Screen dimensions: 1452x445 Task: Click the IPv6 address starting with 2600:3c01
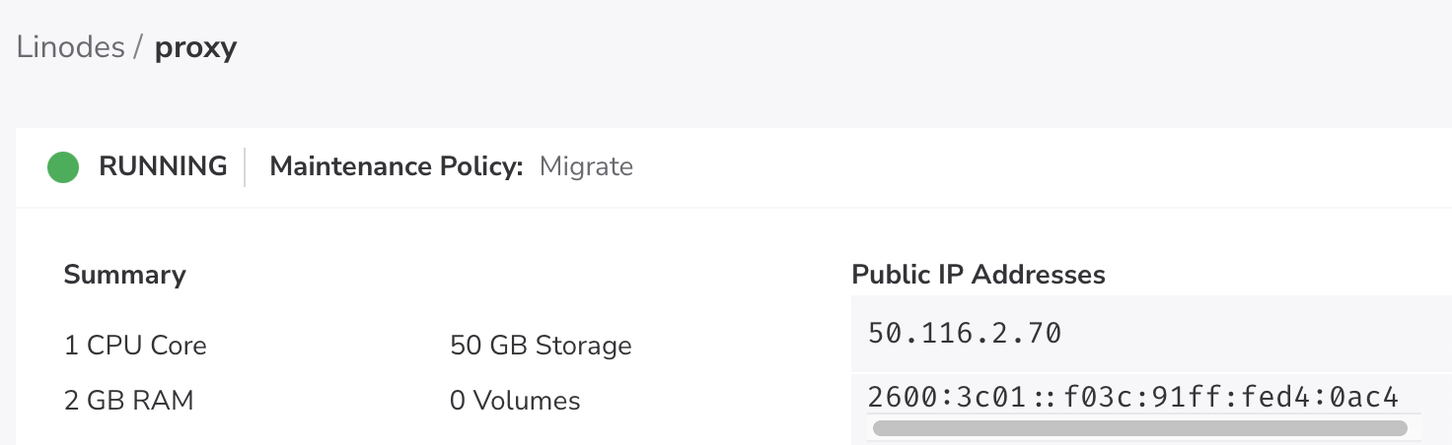1132,397
